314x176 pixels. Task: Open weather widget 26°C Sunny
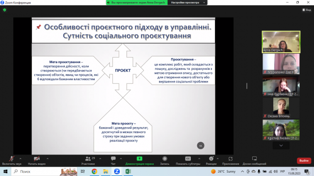[x=223, y=172]
